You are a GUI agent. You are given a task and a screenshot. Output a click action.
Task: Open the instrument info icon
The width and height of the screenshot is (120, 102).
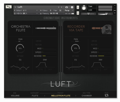click(x=72, y=7)
